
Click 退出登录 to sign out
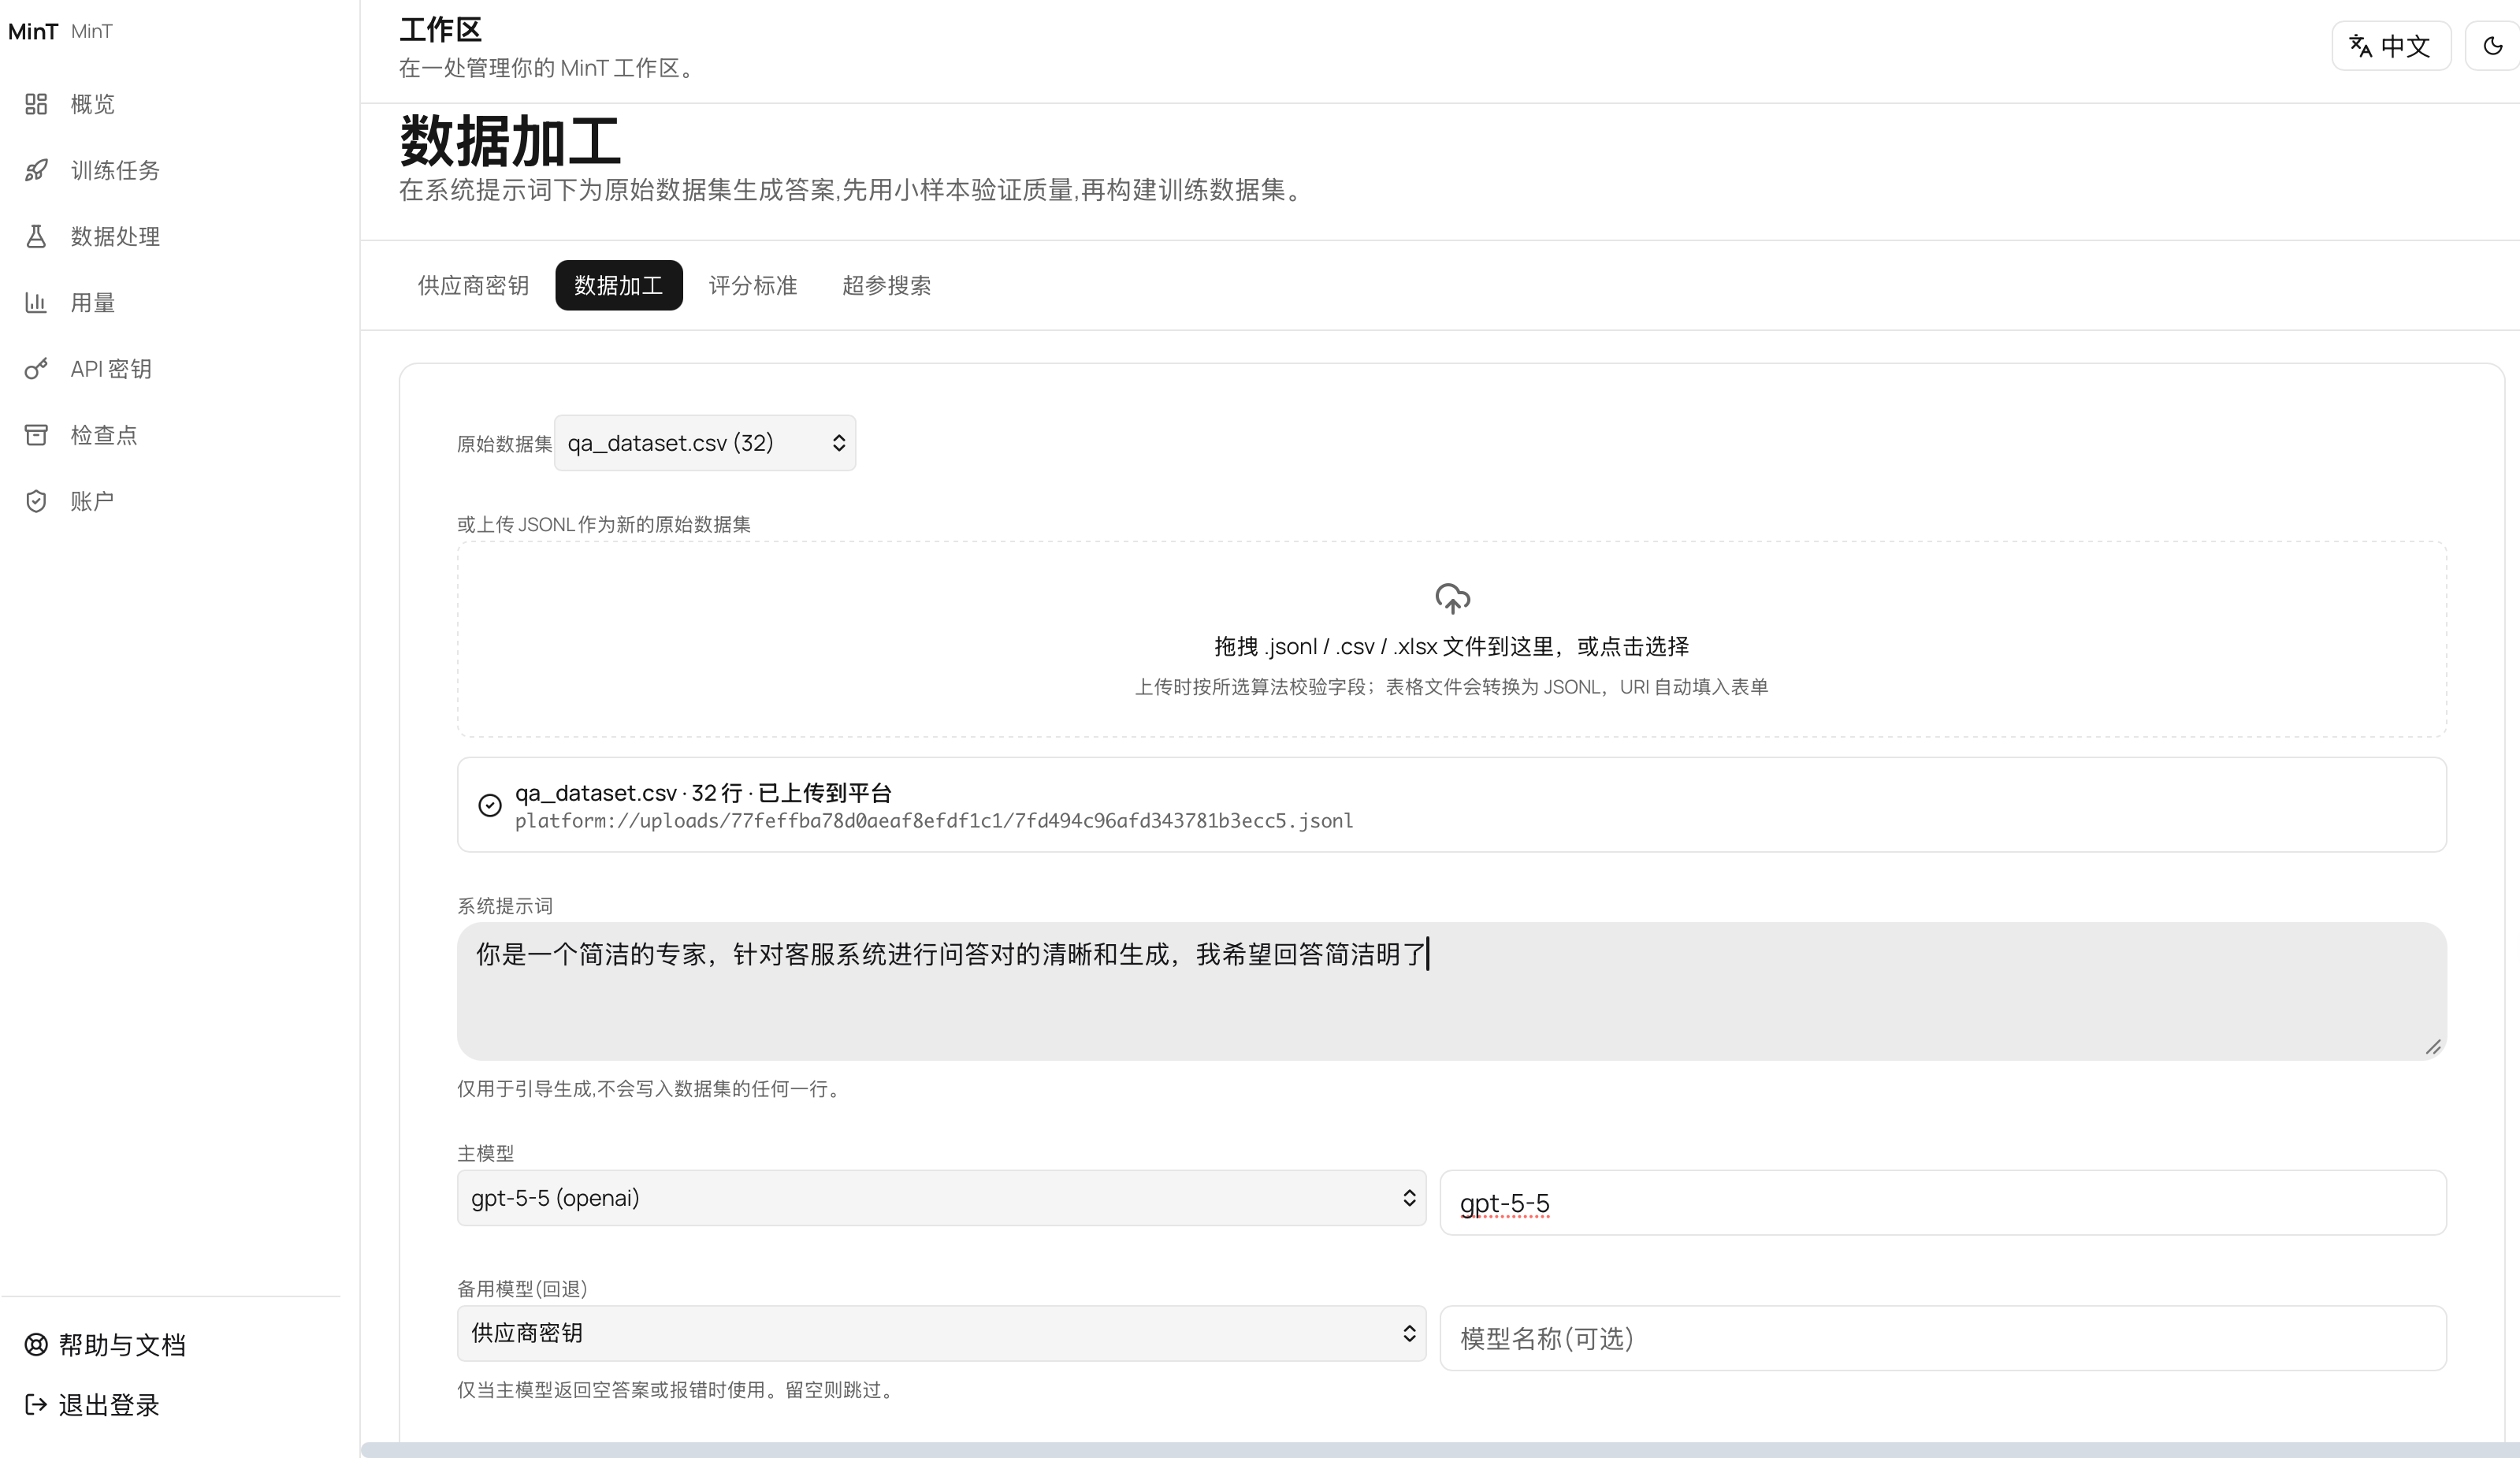(92, 1405)
